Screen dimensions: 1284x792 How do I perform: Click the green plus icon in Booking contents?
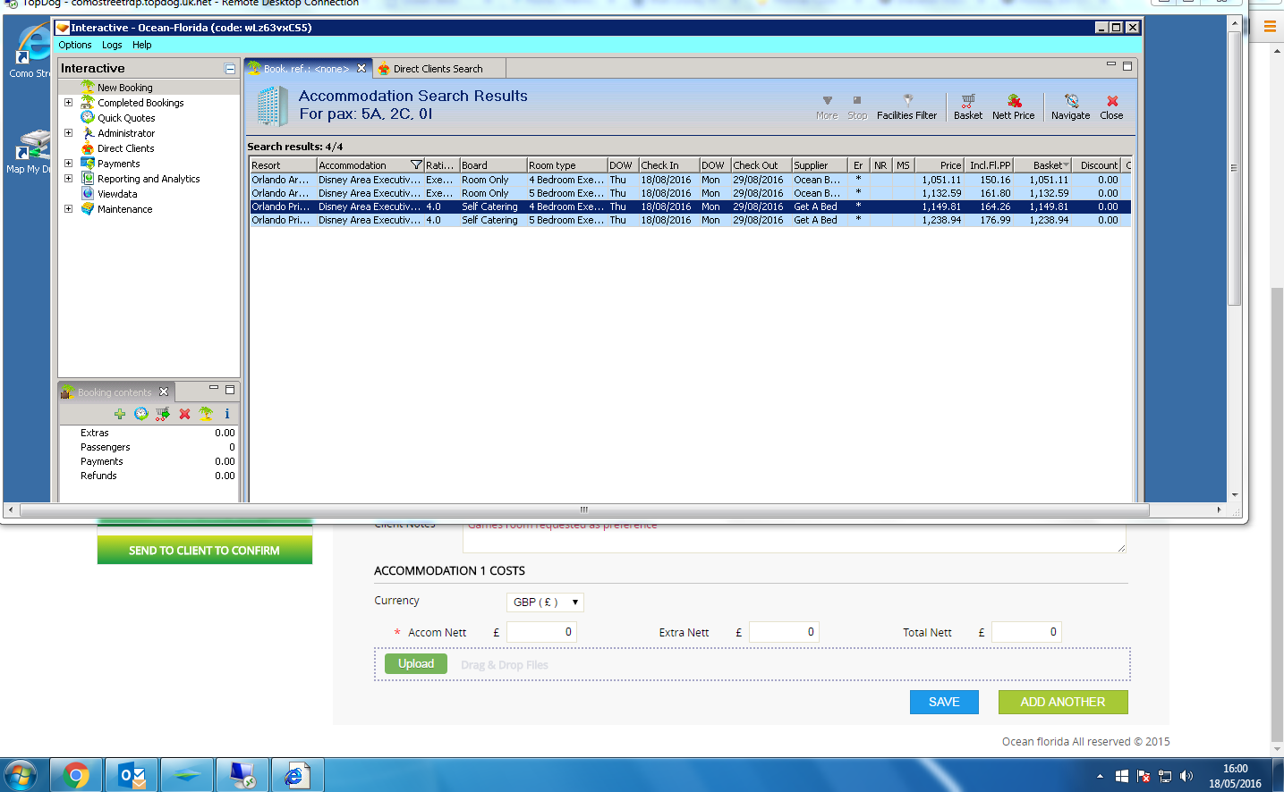120,414
